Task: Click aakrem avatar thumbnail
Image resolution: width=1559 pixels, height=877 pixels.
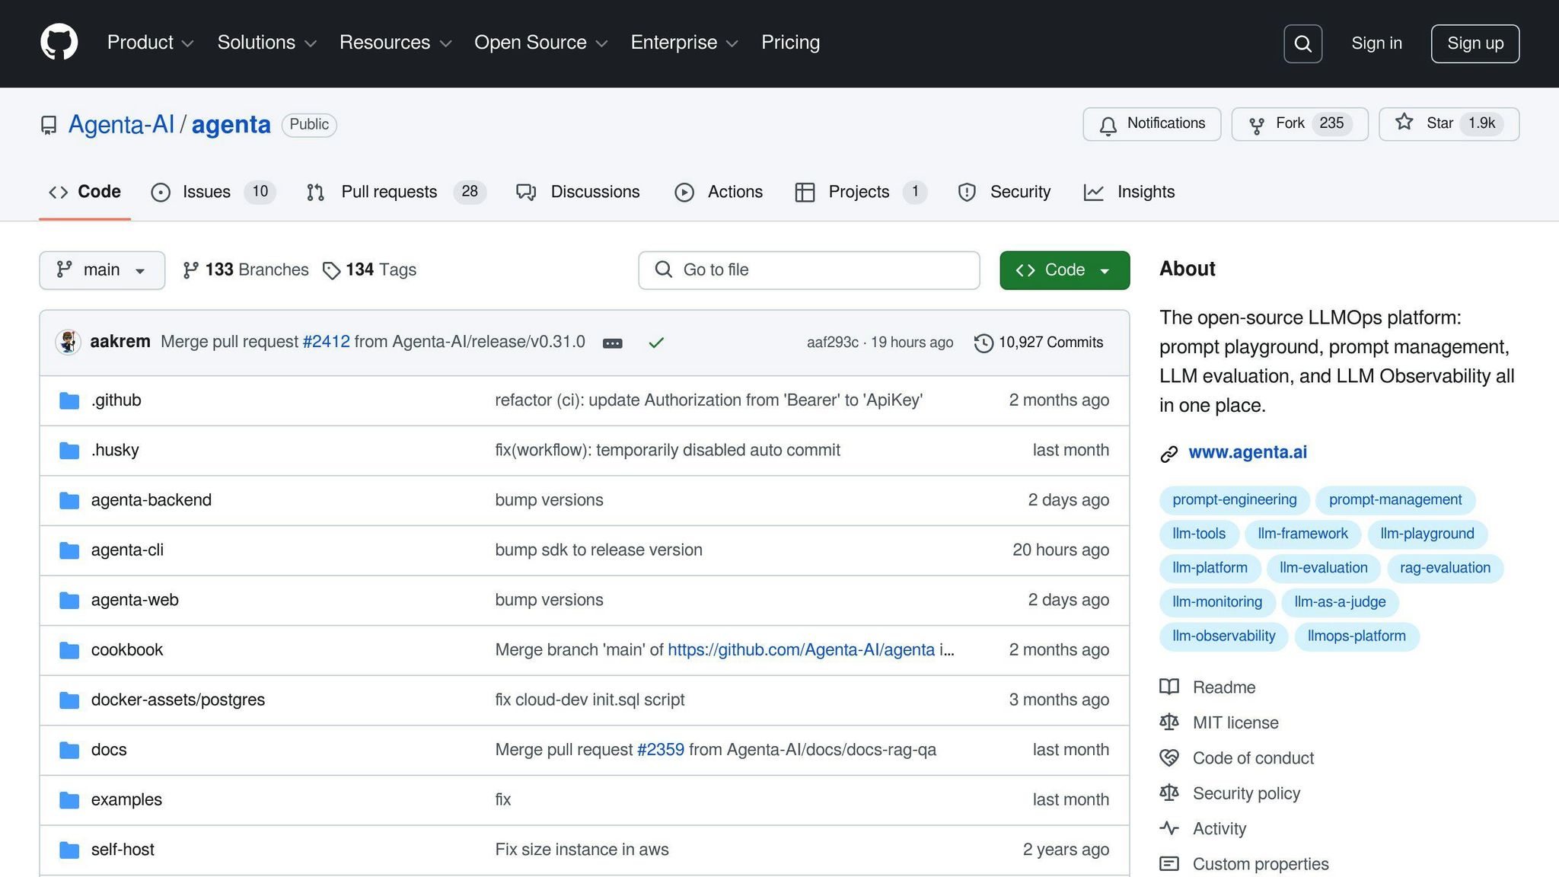Action: point(69,342)
